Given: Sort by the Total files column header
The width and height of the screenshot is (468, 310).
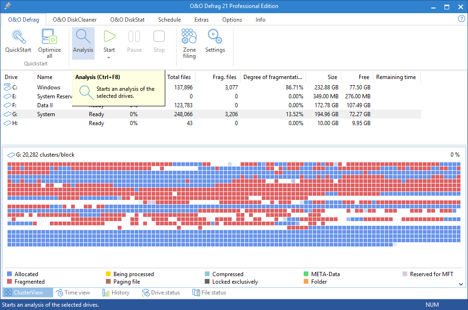Looking at the screenshot, I should point(180,77).
